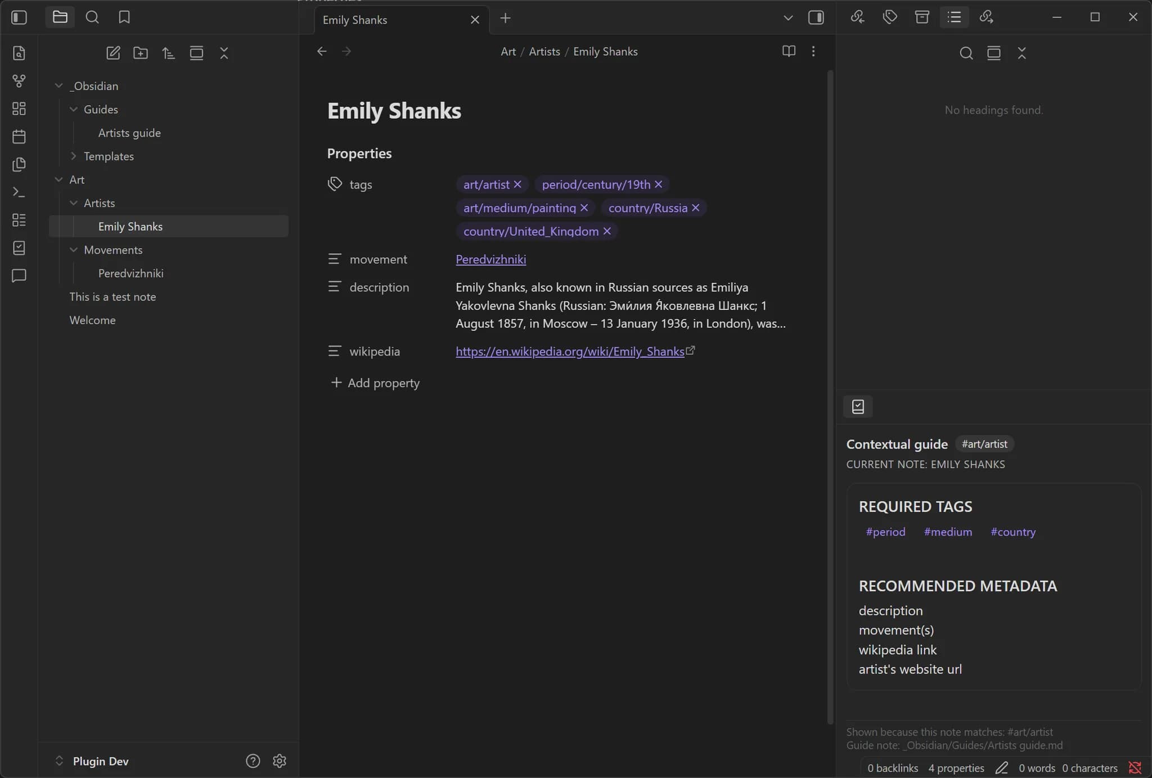The image size is (1152, 778).
Task: Open settings gear icon
Action: click(280, 761)
